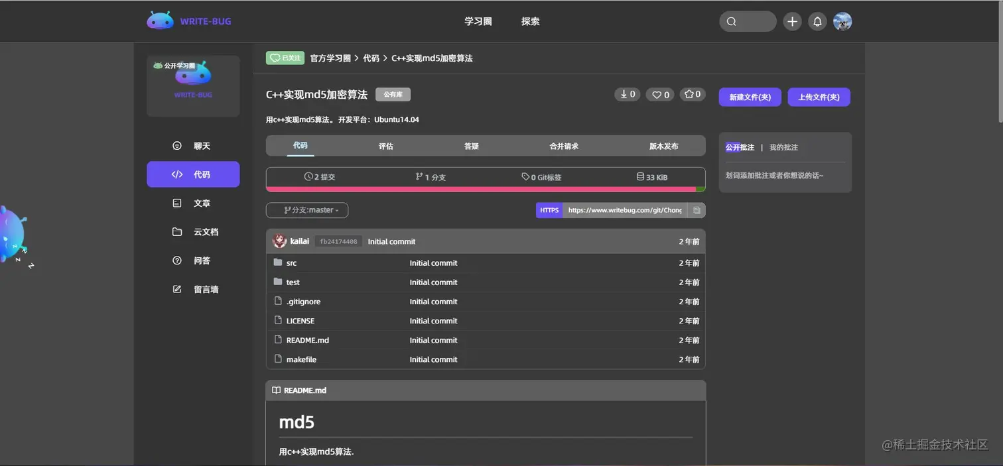
Task: Open the src folder
Action: pos(291,263)
